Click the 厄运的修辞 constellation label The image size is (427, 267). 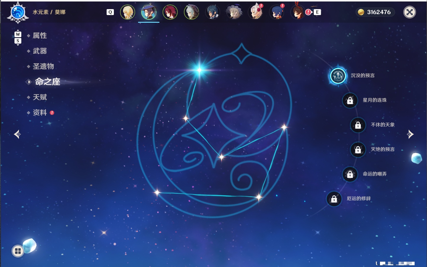359,199
